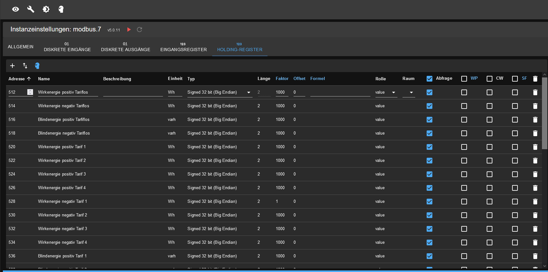Viewport: 548px width, 272px height.
Task: Delete row 512 with trash icon
Action: pyautogui.click(x=535, y=92)
